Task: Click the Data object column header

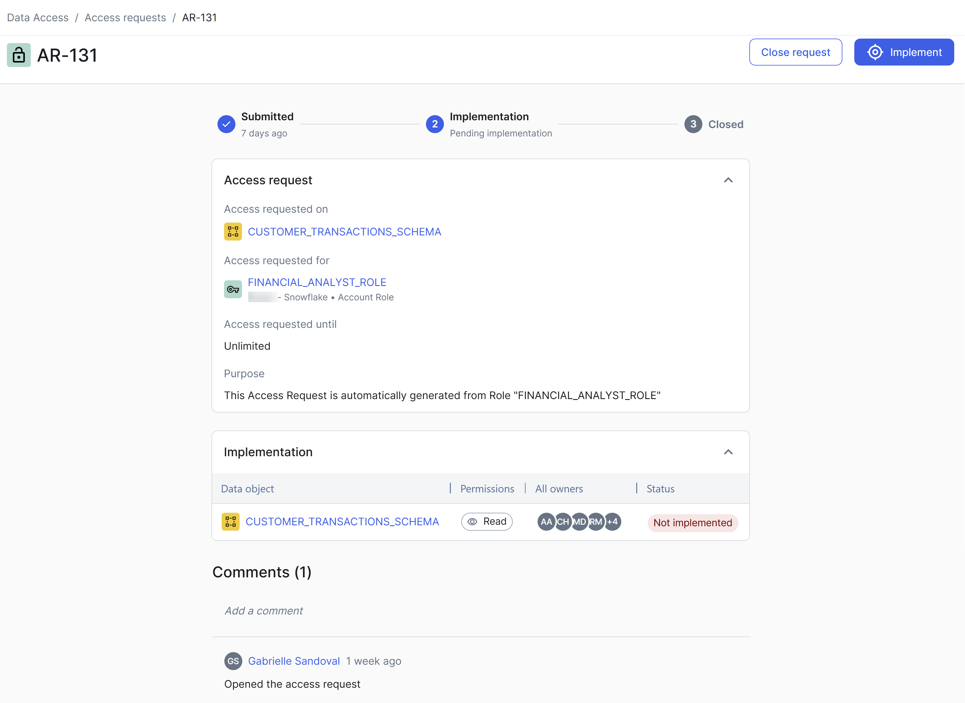Action: pyautogui.click(x=247, y=489)
